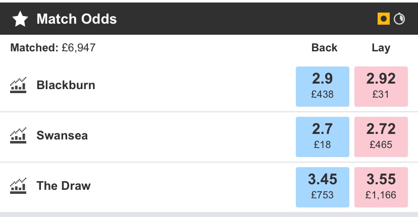Image resolution: width=418 pixels, height=217 pixels.
Task: Select the Blackburn runner name
Action: pyautogui.click(x=66, y=85)
